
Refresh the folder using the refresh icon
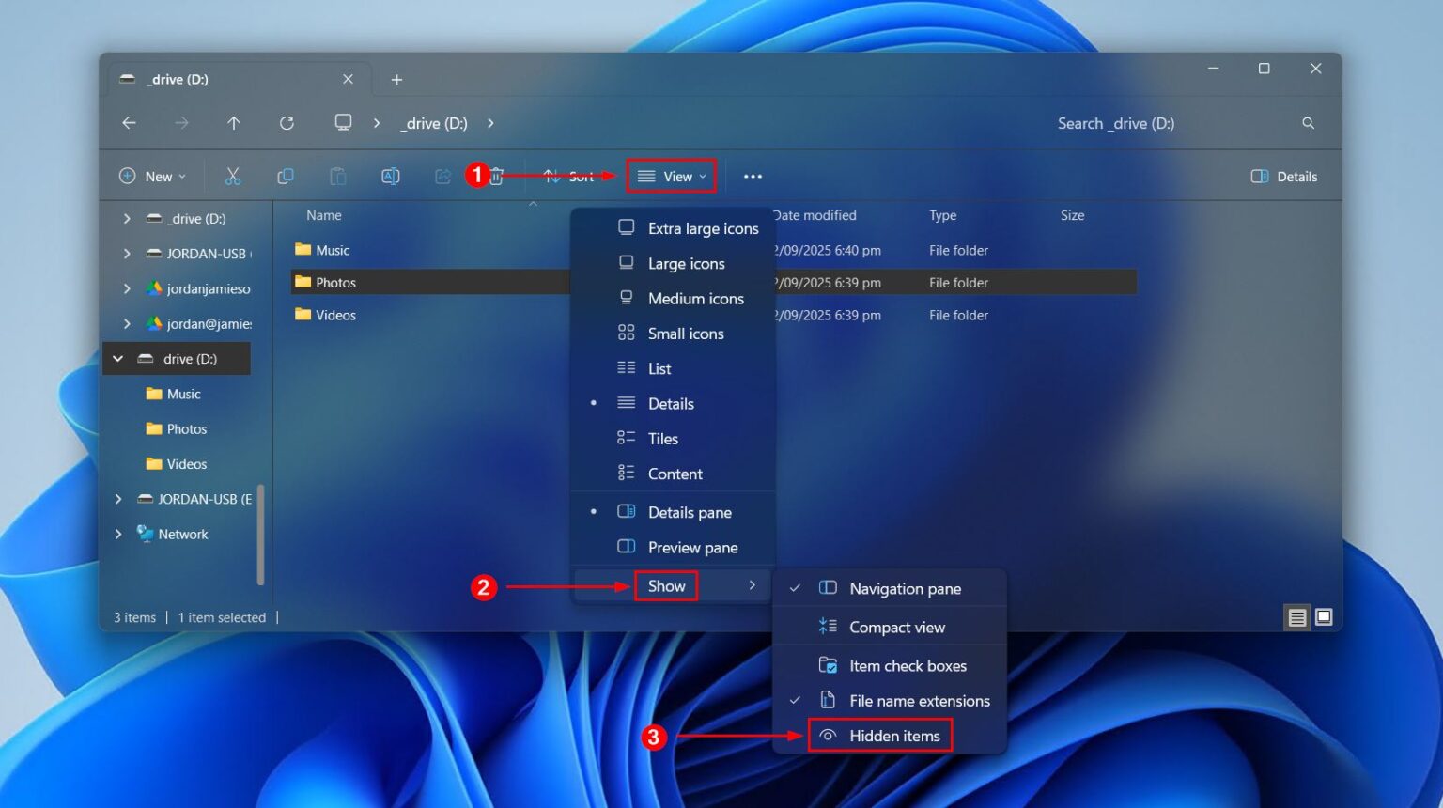(287, 123)
